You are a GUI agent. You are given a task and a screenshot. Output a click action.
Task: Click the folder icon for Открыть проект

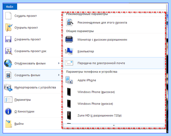tap(9, 27)
